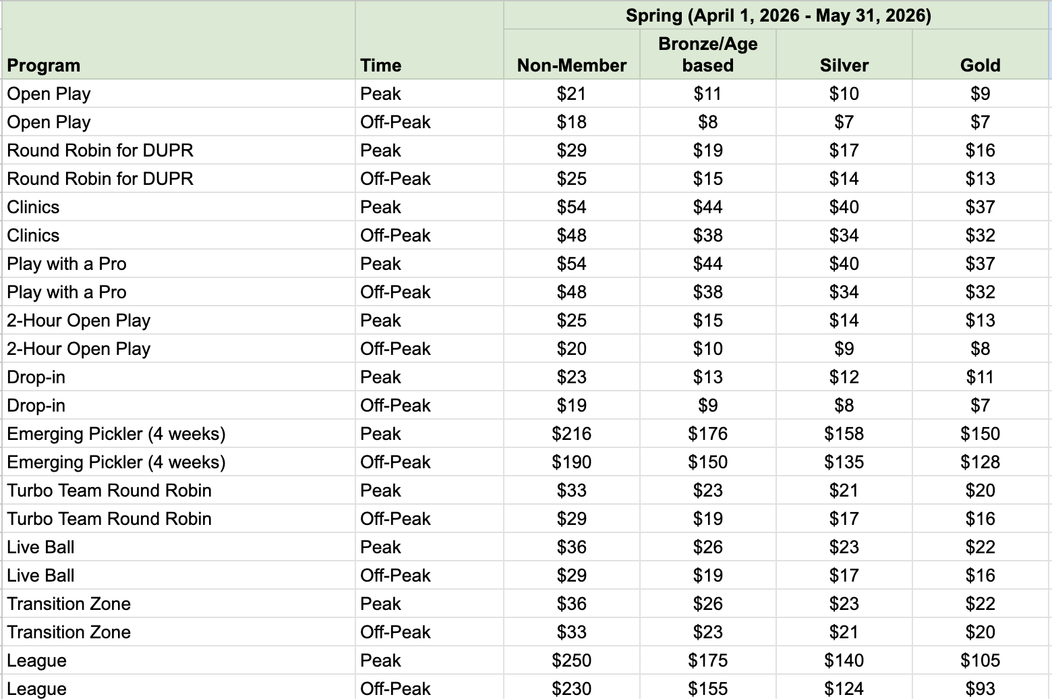Click the Gold column header cell
The image size is (1052, 699).
pyautogui.click(x=981, y=55)
